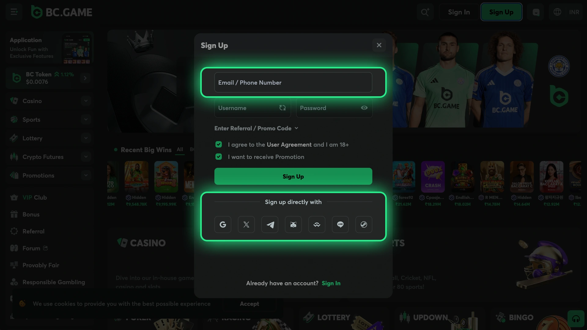This screenshot has height=330, width=587.
Task: Sign up with Google icon
Action: pyautogui.click(x=223, y=225)
